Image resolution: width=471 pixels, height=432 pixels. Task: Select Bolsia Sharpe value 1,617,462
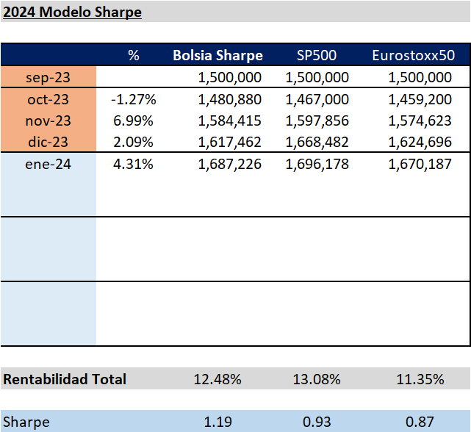point(230,142)
